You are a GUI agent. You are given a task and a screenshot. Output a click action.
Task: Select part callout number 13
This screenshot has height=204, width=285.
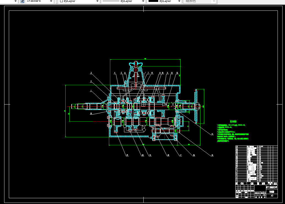coord(177,73)
